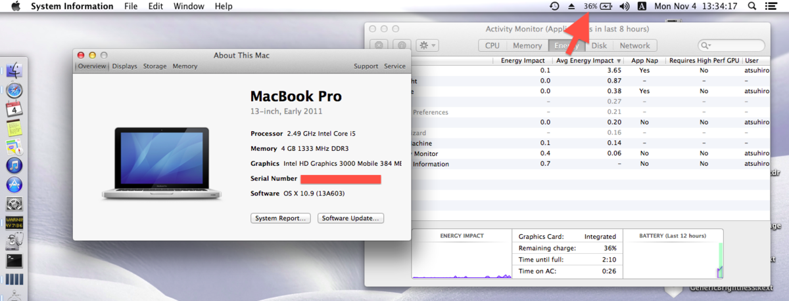789x301 pixels.
Task: Click the date and time in menu bar
Action: (696, 6)
